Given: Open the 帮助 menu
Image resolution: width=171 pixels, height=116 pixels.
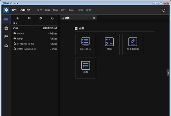Looking at the screenshot, I should point(89,10).
